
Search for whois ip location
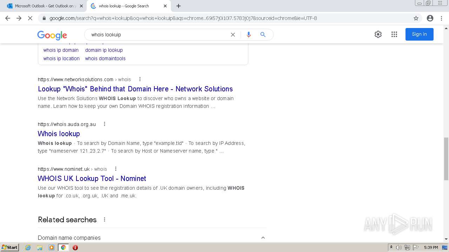(x=61, y=58)
